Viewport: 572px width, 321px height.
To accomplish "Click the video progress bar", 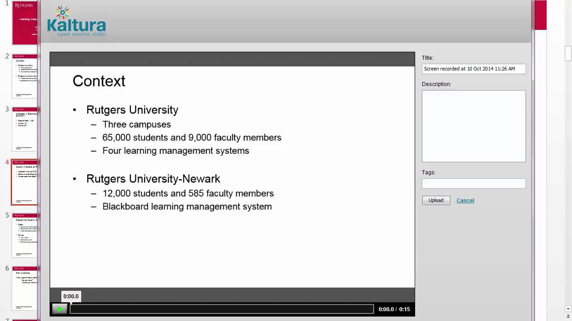I will 222,309.
